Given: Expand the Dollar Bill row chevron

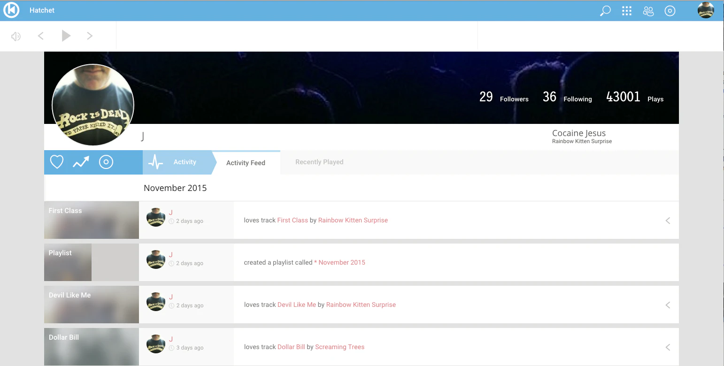Looking at the screenshot, I should 668,347.
